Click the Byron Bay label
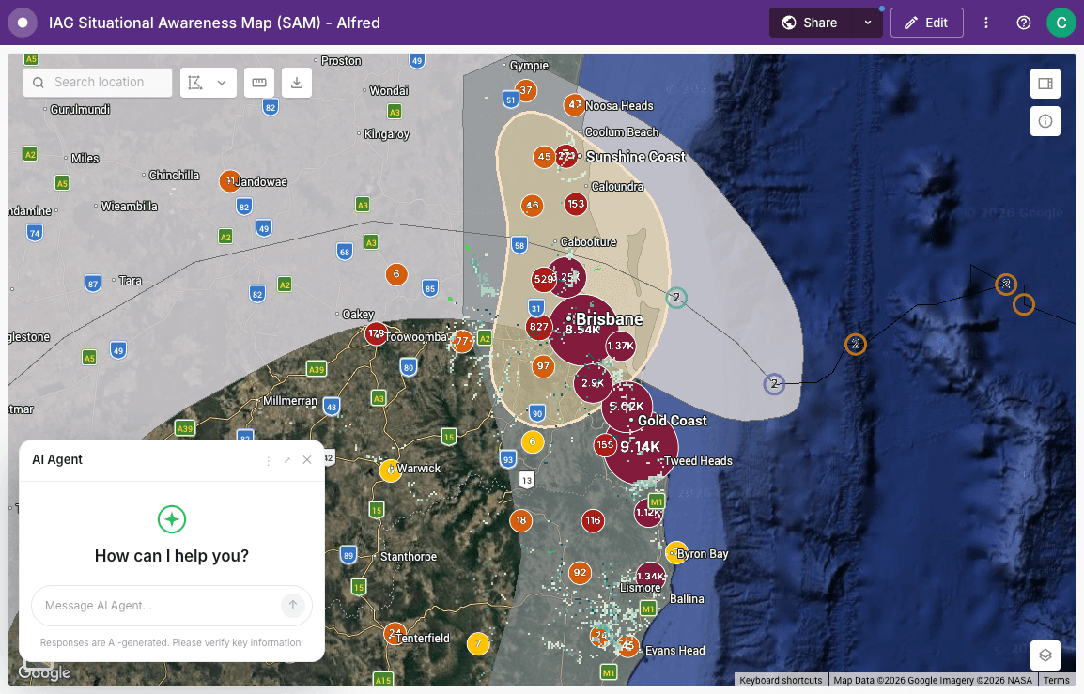 coord(703,554)
